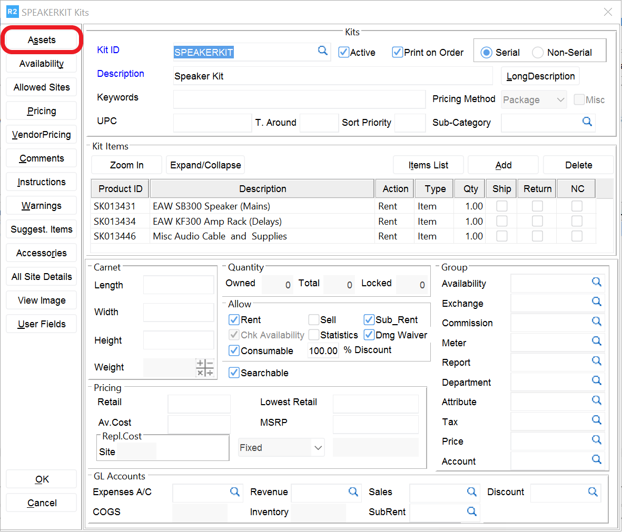Click the Tax group search icon

pyautogui.click(x=596, y=420)
